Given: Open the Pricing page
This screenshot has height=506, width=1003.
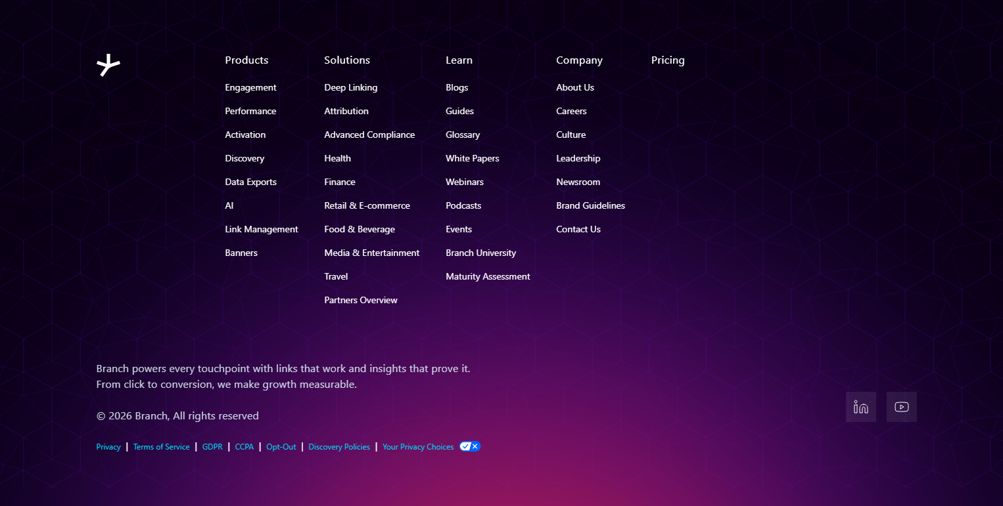Looking at the screenshot, I should (668, 60).
